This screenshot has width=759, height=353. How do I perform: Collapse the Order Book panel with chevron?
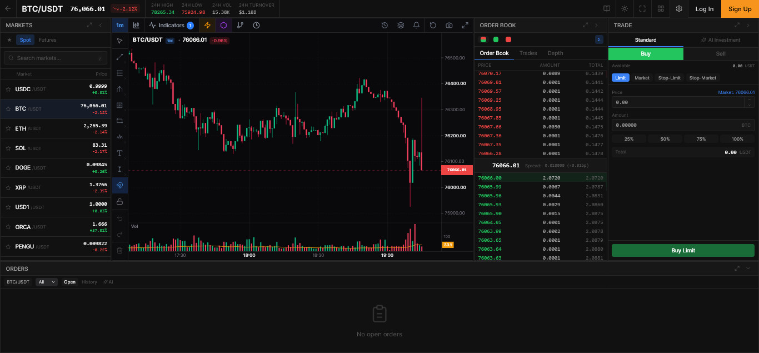[596, 25]
